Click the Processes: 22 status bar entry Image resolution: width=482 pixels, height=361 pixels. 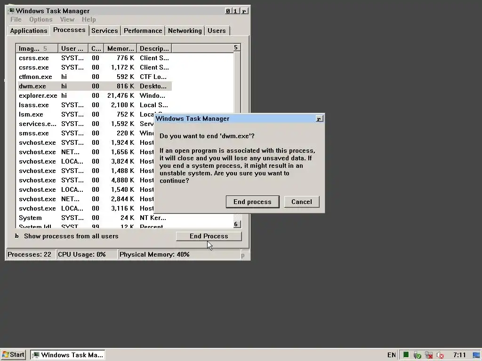coord(31,254)
